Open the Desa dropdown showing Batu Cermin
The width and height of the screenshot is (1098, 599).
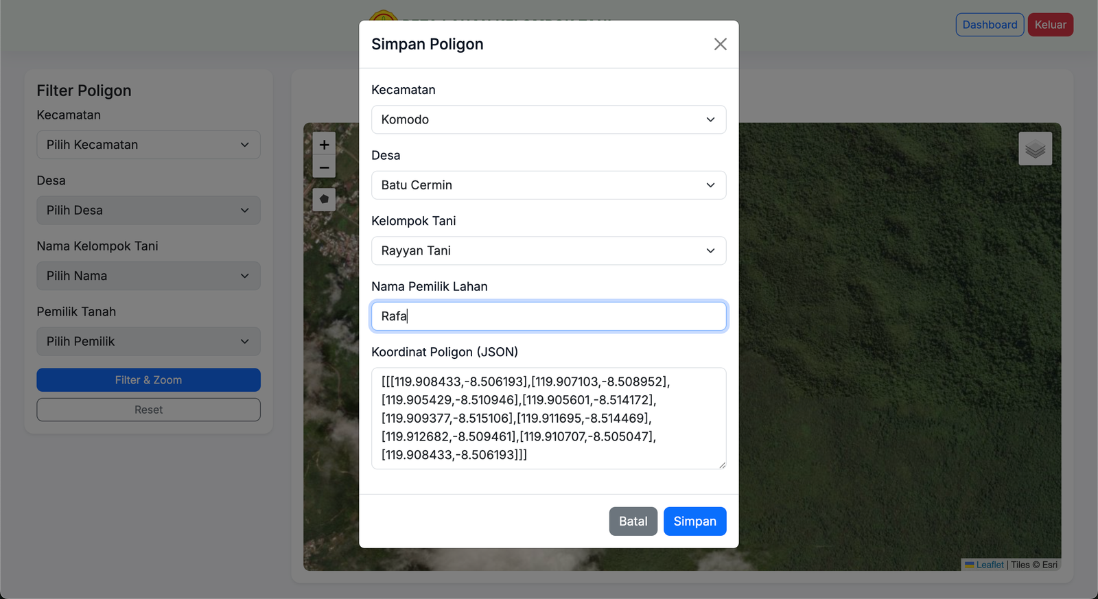pos(548,185)
